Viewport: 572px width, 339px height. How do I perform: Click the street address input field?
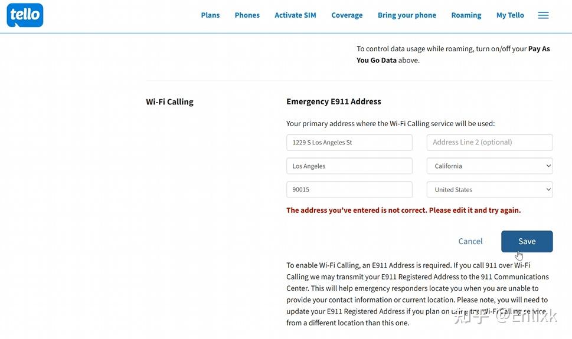click(349, 143)
